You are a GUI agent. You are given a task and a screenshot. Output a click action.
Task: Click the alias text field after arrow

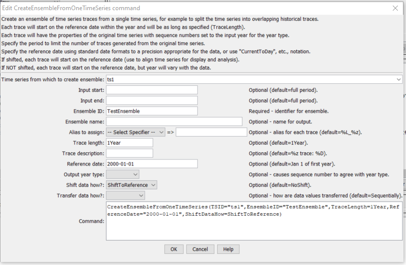pos(211,132)
